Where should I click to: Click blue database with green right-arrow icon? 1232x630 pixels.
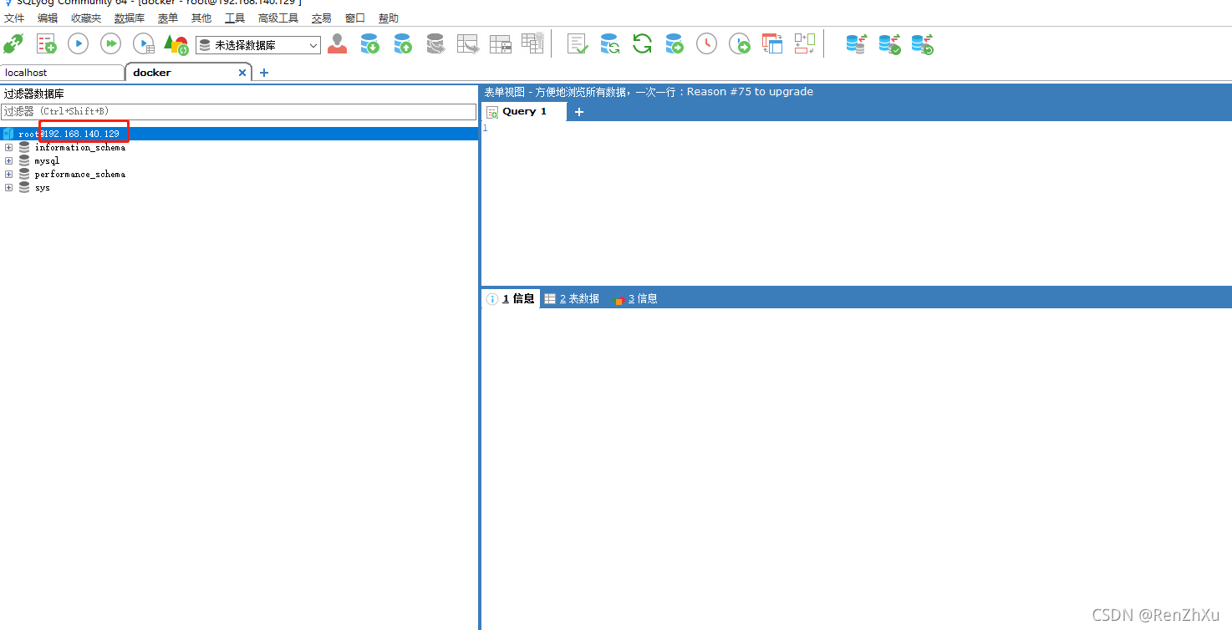[x=675, y=43]
